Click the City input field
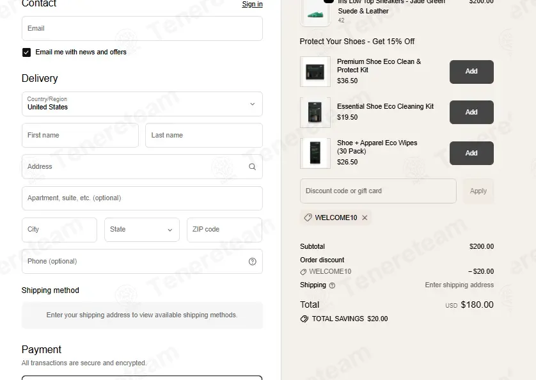The width and height of the screenshot is (536, 380). 59,230
